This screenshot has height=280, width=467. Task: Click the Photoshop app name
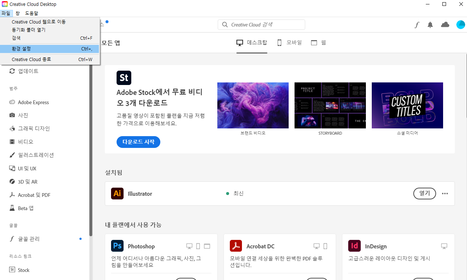pyautogui.click(x=141, y=246)
